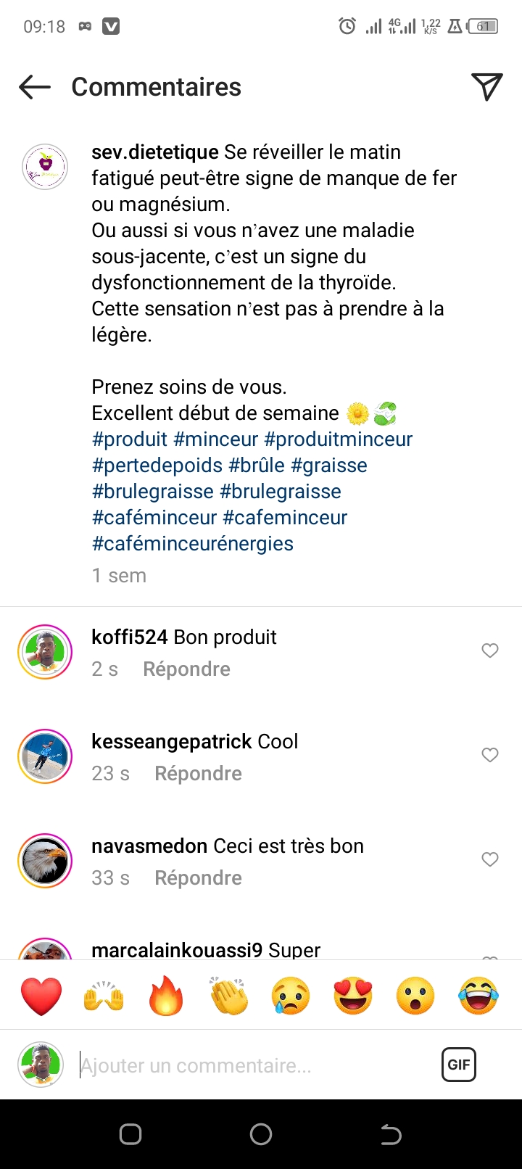Open the GIF picker

click(458, 1065)
